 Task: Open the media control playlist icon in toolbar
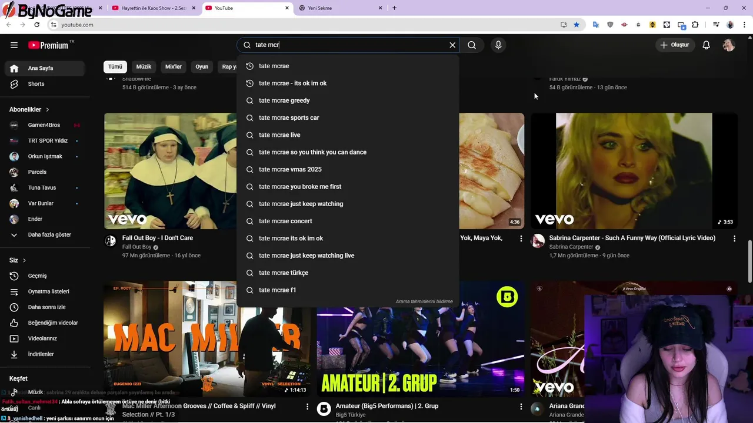click(x=716, y=25)
